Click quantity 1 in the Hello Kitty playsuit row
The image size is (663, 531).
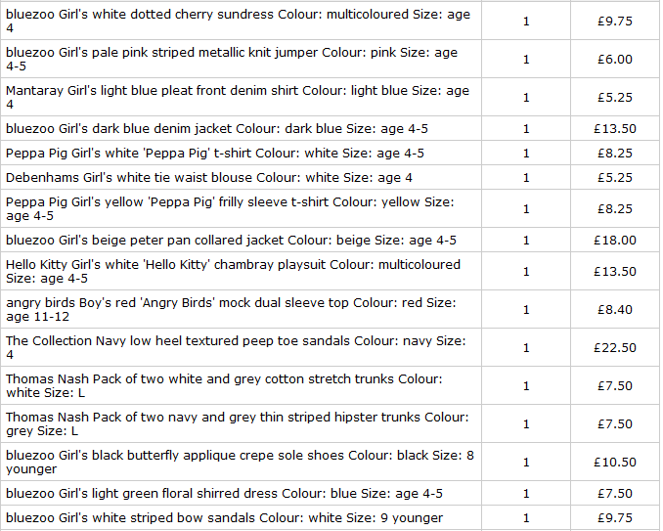[x=526, y=272]
